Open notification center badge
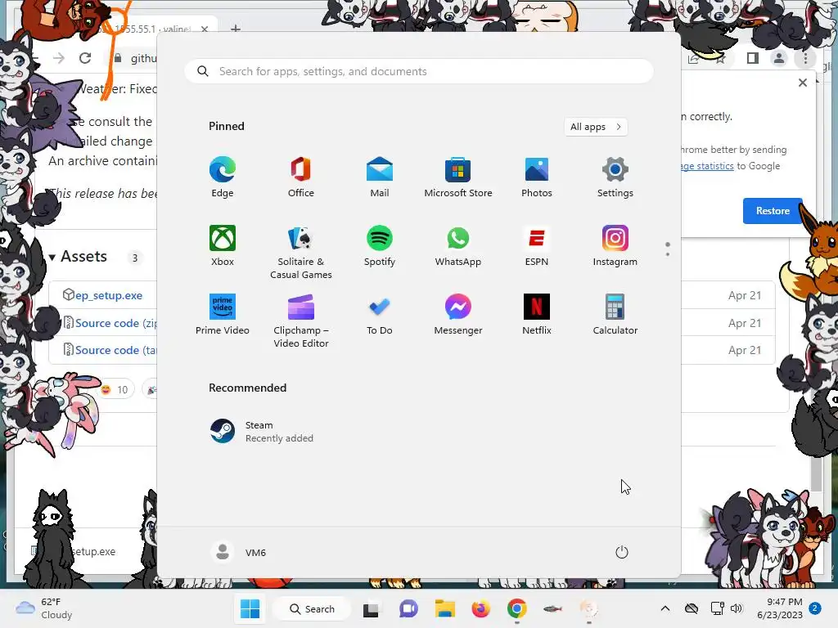Viewport: 838px width, 628px height. [815, 608]
